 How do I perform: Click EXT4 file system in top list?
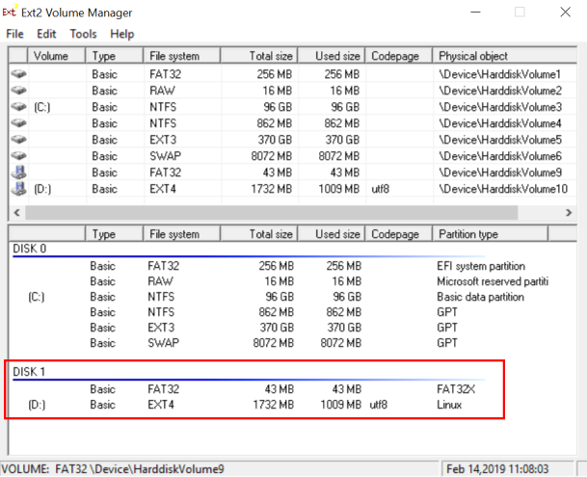(163, 189)
